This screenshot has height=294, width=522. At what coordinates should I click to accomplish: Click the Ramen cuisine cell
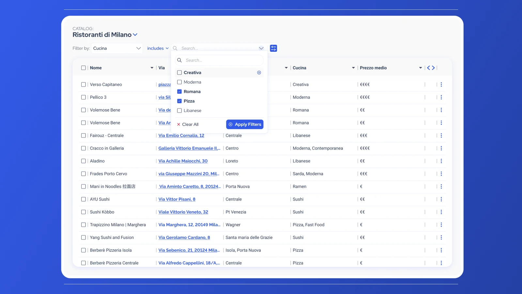299,187
